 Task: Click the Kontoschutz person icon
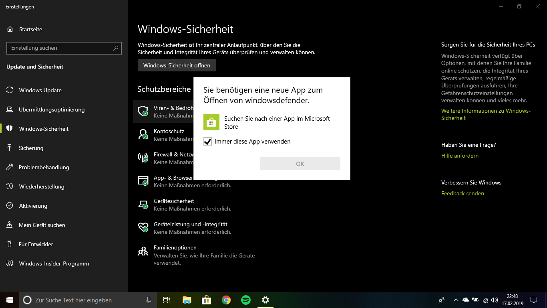(143, 134)
